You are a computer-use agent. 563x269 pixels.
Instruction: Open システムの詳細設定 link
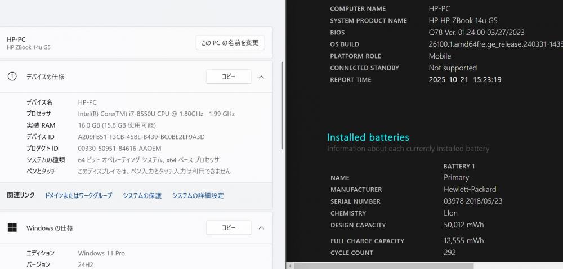198,195
